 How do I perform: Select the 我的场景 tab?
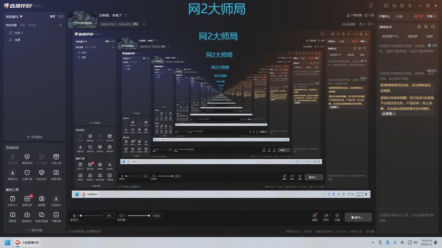point(11,25)
